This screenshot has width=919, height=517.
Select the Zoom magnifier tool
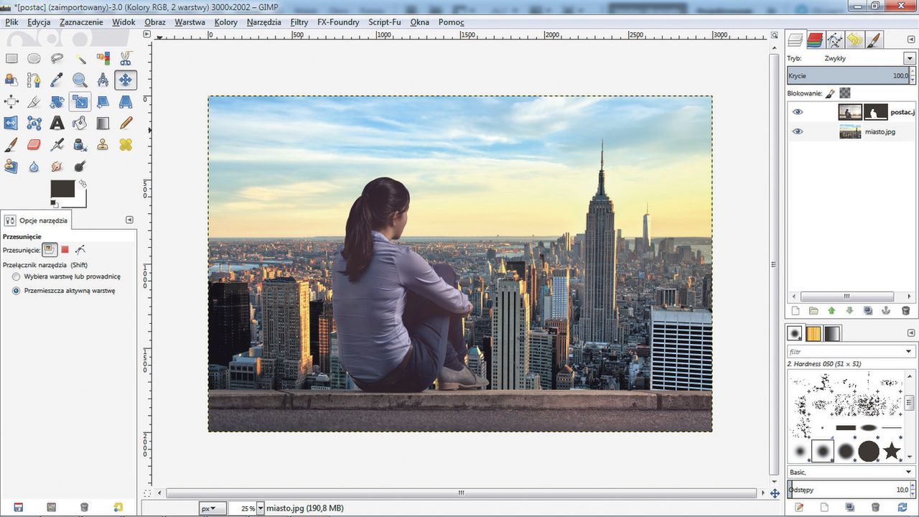pyautogui.click(x=80, y=80)
